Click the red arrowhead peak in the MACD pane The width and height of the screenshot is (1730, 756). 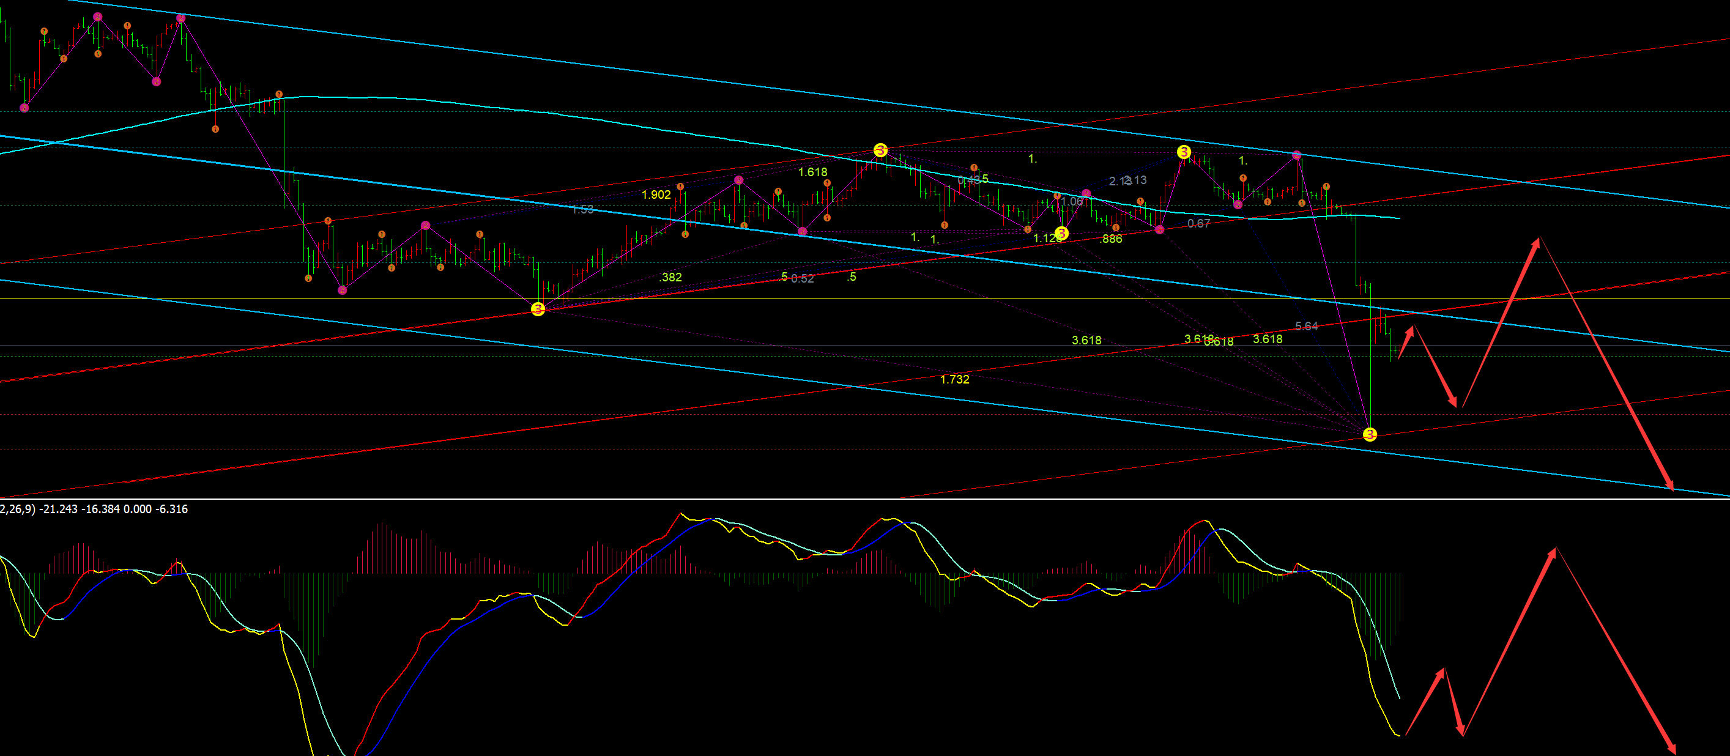click(x=1553, y=552)
